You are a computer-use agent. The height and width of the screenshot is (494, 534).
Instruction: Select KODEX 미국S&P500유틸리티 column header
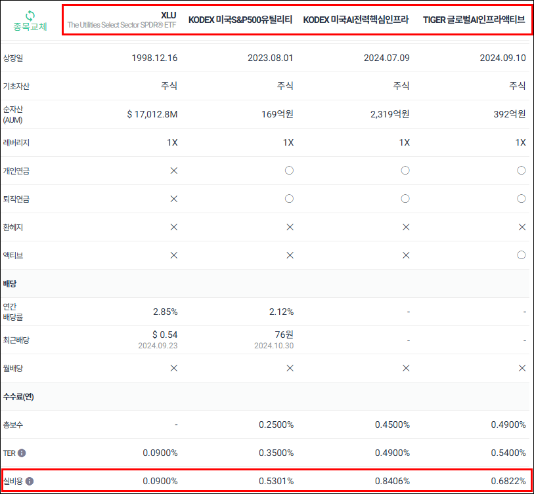click(240, 20)
